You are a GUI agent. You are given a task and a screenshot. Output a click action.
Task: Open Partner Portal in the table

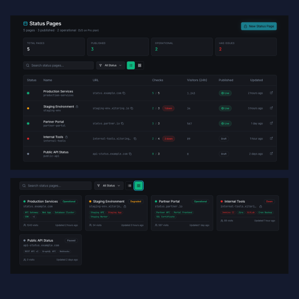(53, 121)
